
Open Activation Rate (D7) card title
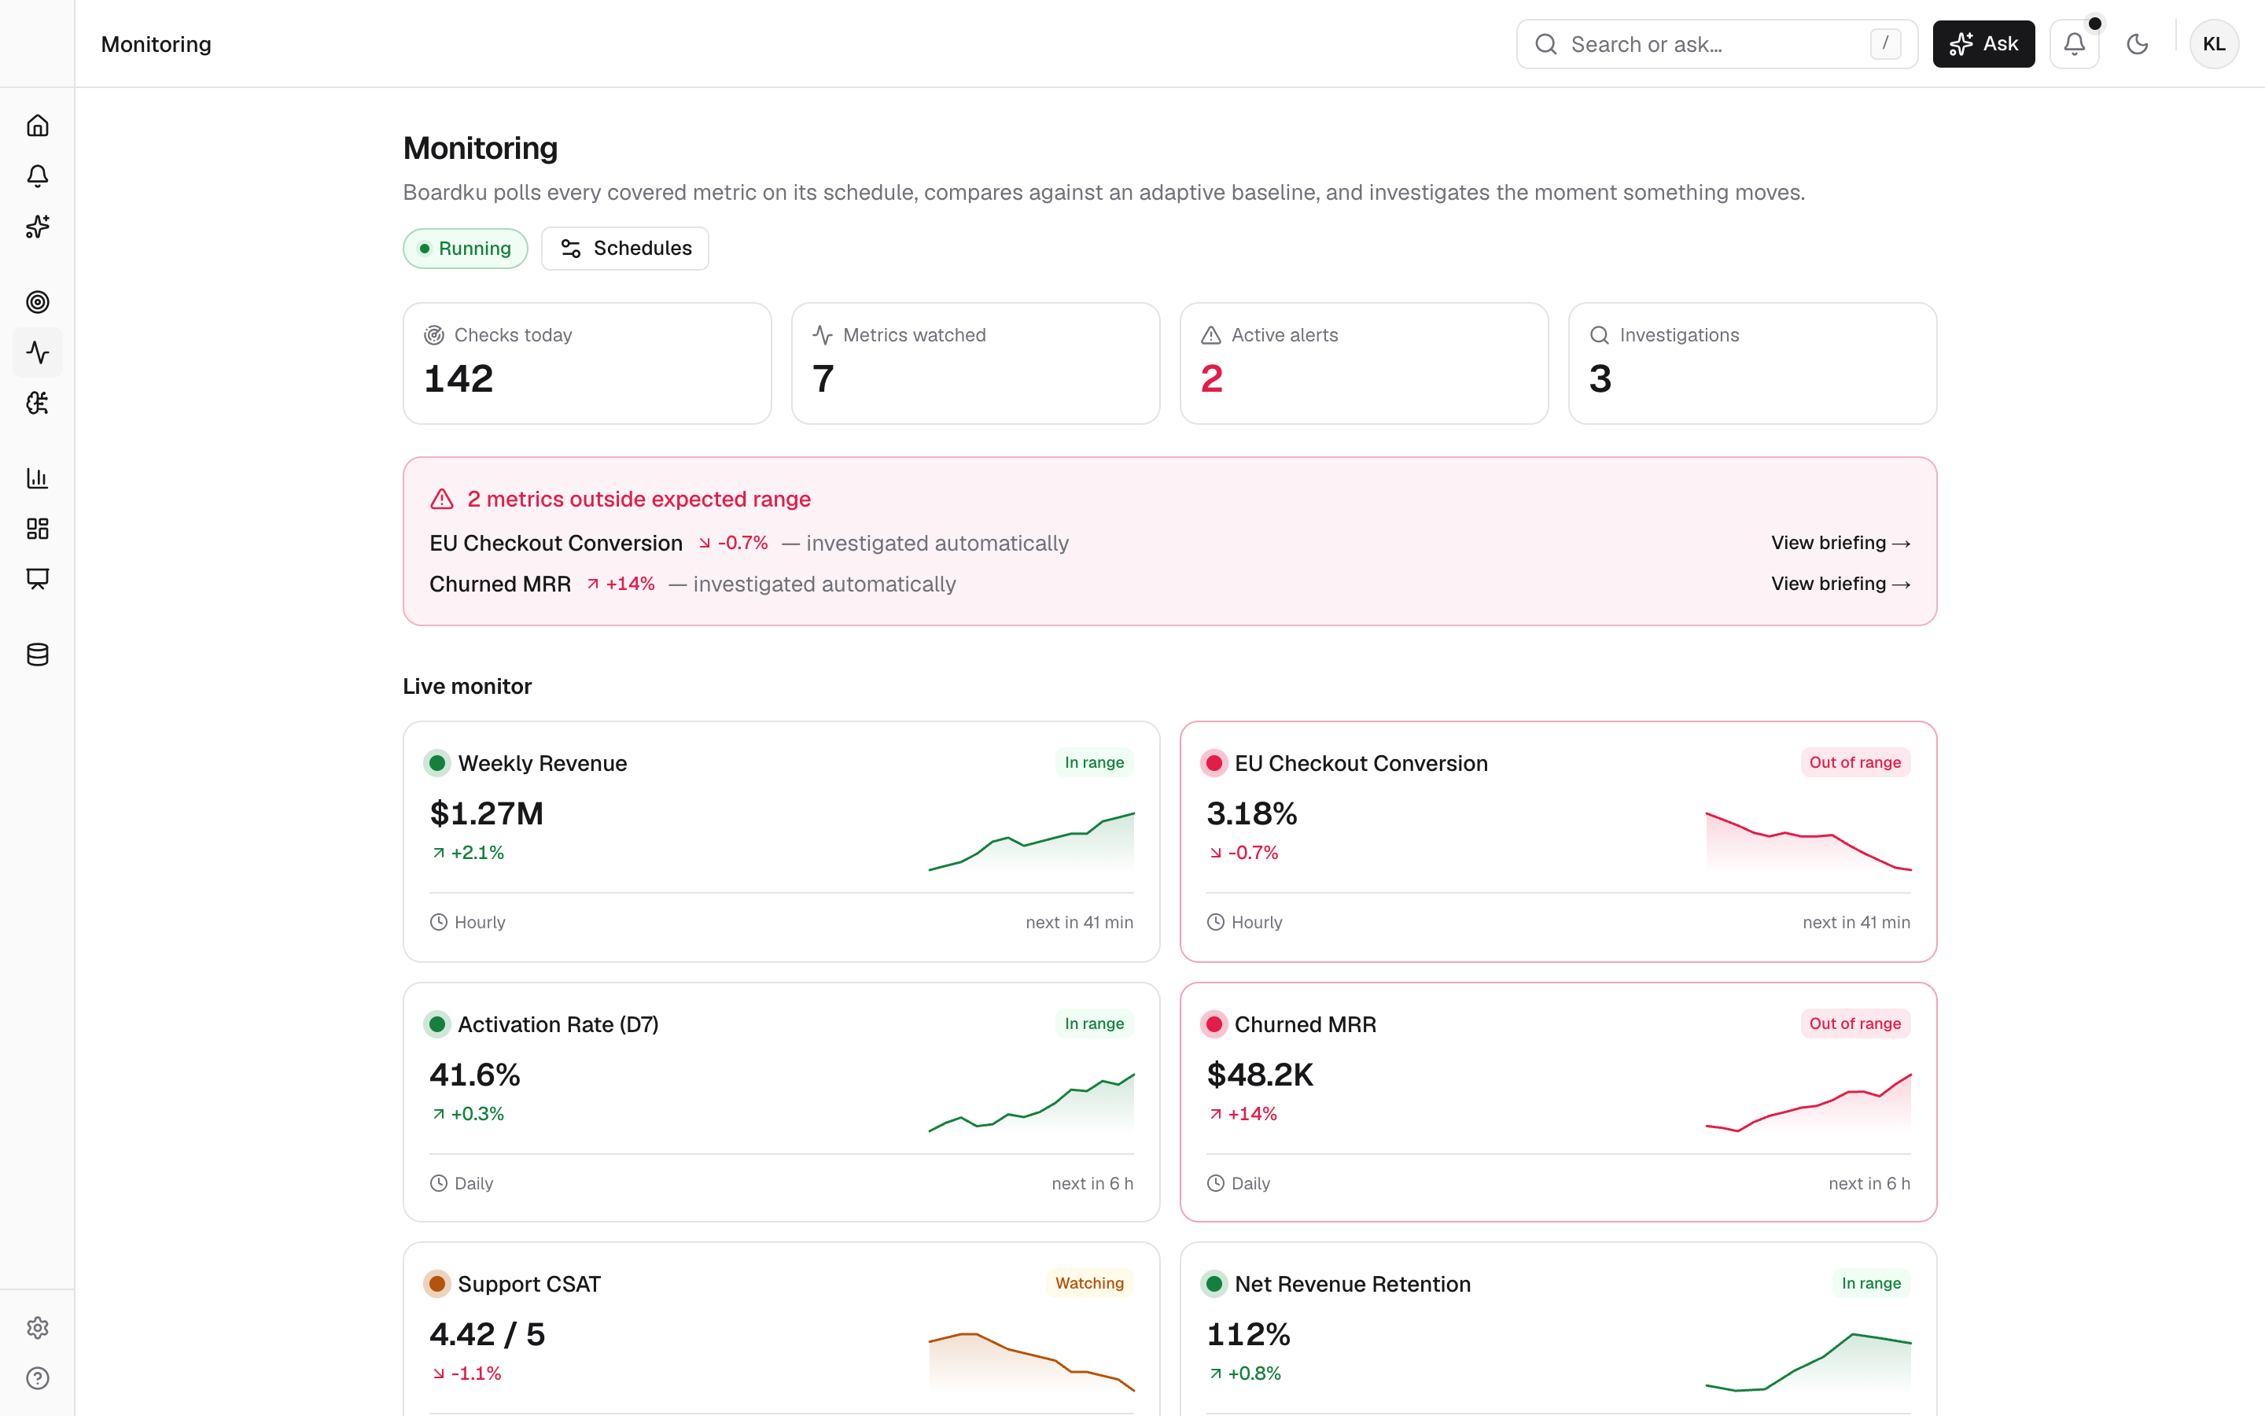(558, 1024)
